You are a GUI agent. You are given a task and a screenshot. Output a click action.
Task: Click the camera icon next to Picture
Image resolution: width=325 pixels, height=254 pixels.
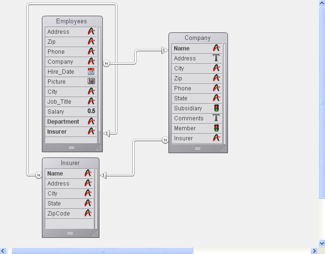click(91, 81)
